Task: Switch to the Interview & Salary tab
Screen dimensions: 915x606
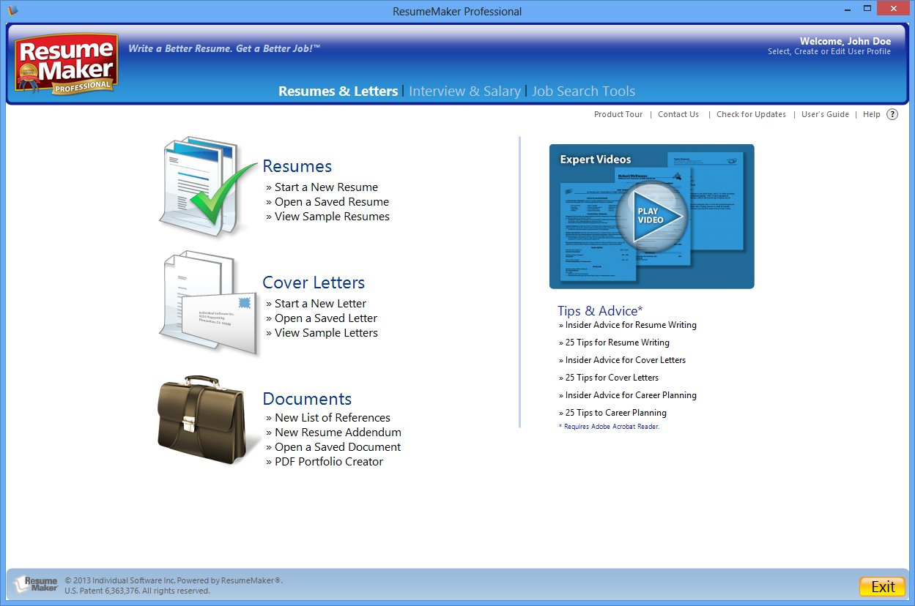Action: click(x=465, y=91)
